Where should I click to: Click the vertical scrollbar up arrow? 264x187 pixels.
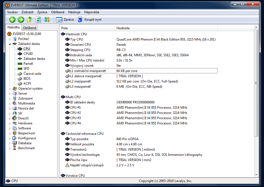pos(256,27)
